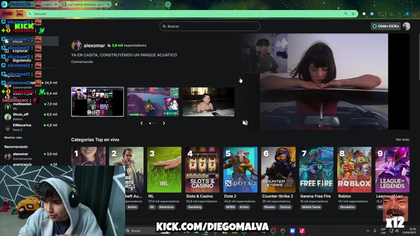The width and height of the screenshot is (420, 236).
Task: Open Siguiendo in the sidebar
Action: pos(22,60)
